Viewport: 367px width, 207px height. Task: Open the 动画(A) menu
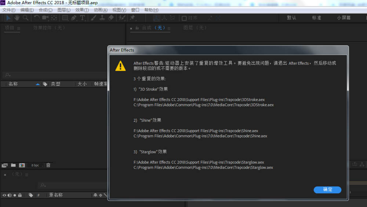tap(101, 10)
